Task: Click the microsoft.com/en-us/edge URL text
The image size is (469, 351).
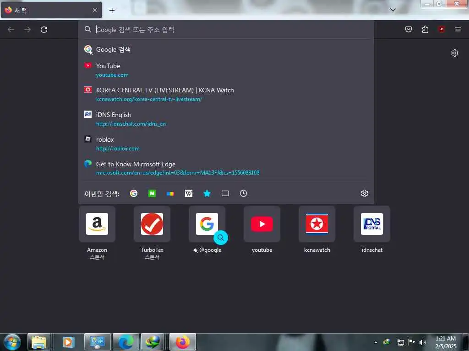Action: (x=178, y=173)
